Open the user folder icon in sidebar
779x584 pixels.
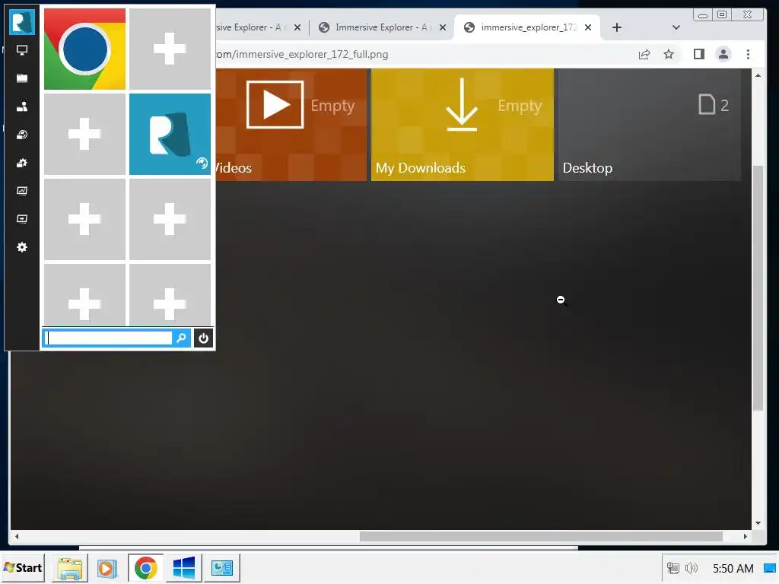tap(22, 106)
